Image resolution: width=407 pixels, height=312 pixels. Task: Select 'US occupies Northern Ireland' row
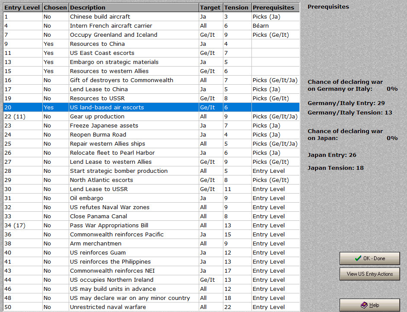(x=151, y=280)
